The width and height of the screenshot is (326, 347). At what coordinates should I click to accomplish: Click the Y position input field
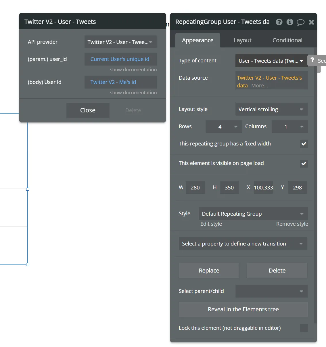tap(298, 187)
